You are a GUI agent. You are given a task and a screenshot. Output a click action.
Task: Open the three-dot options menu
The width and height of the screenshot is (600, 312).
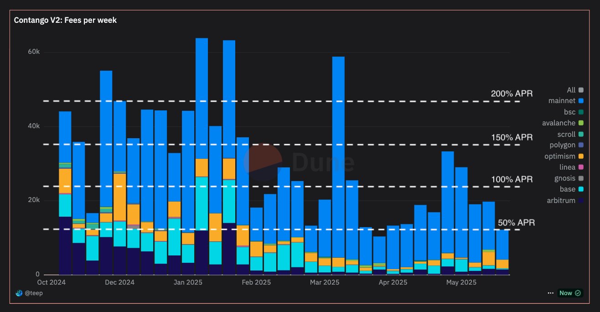551,293
